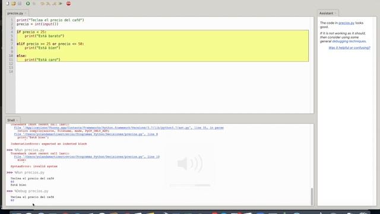Step out in the debugger toolbar

(x=54, y=4)
